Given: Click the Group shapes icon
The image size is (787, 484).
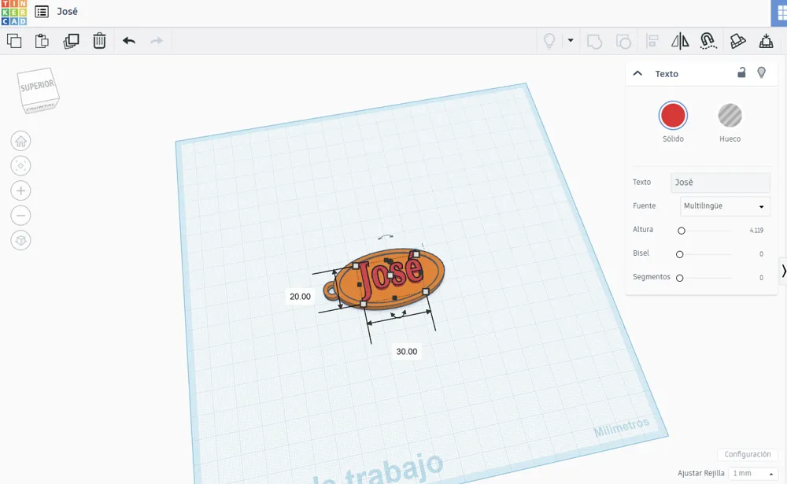Looking at the screenshot, I should pyautogui.click(x=594, y=41).
